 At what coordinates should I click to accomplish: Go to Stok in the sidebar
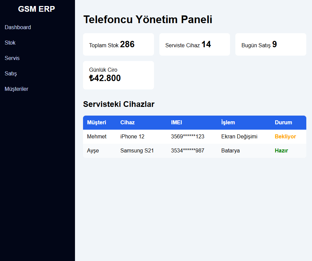(10, 43)
